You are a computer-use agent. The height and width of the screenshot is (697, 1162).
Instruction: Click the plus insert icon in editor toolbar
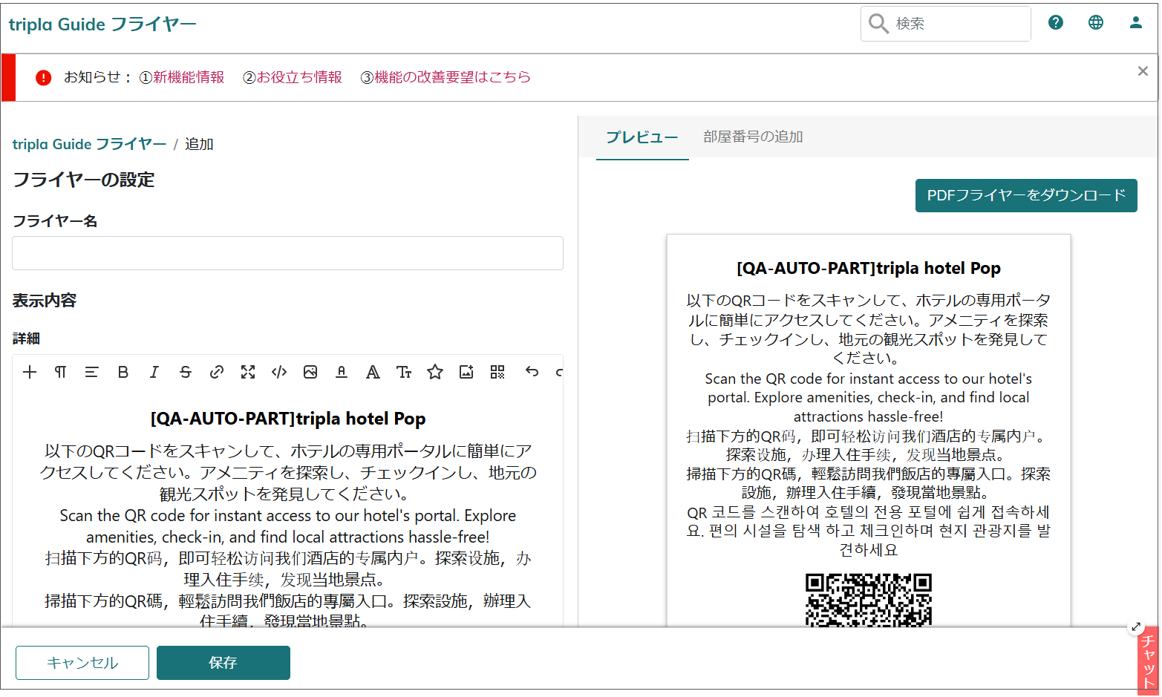tap(30, 372)
